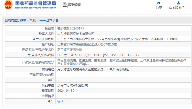Click the 产品名称/产品分类名称 label
Screen dimensions: 192x109
click(38, 50)
